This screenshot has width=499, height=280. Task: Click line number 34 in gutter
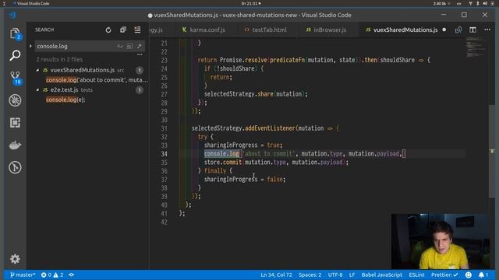(x=164, y=154)
